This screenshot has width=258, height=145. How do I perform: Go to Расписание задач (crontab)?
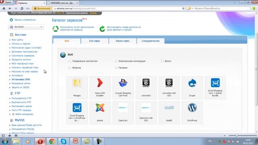pos(27,48)
